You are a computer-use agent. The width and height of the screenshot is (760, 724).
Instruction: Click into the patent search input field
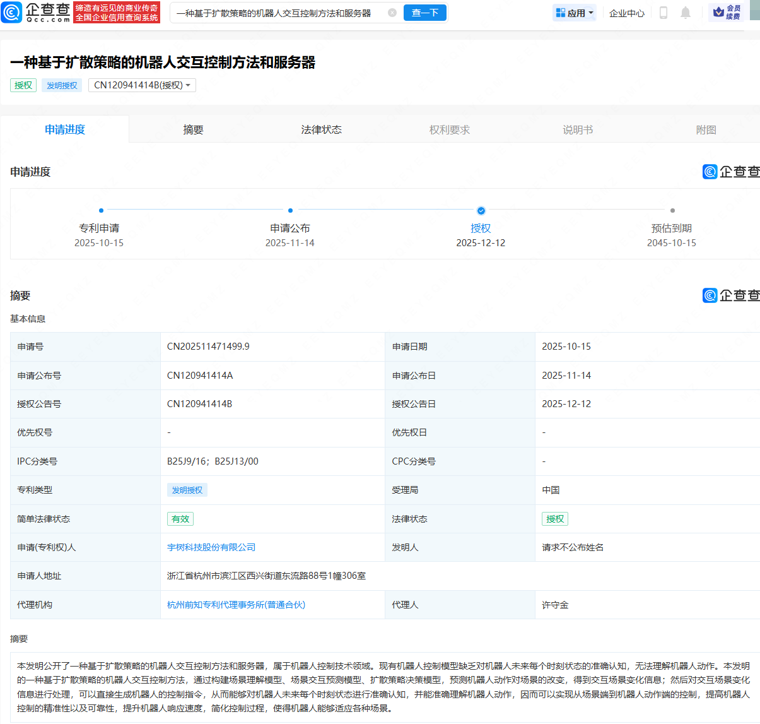[x=278, y=13]
